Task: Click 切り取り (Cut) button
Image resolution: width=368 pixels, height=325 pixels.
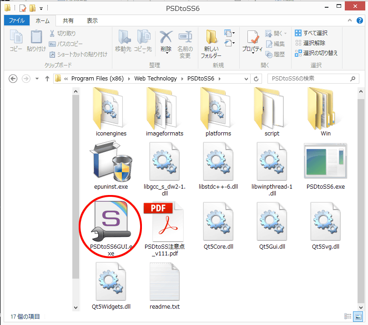Action: click(x=62, y=34)
